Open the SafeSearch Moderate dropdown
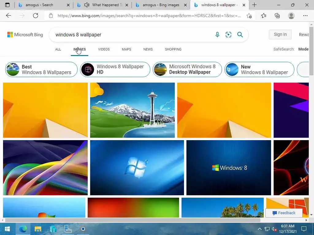314x235 pixels. click(x=303, y=49)
